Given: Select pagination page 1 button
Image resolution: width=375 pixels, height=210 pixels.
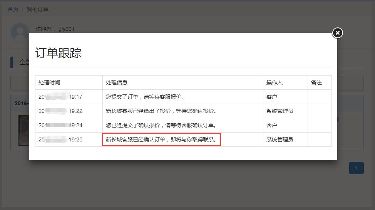Looking at the screenshot, I should pyautogui.click(x=356, y=168).
